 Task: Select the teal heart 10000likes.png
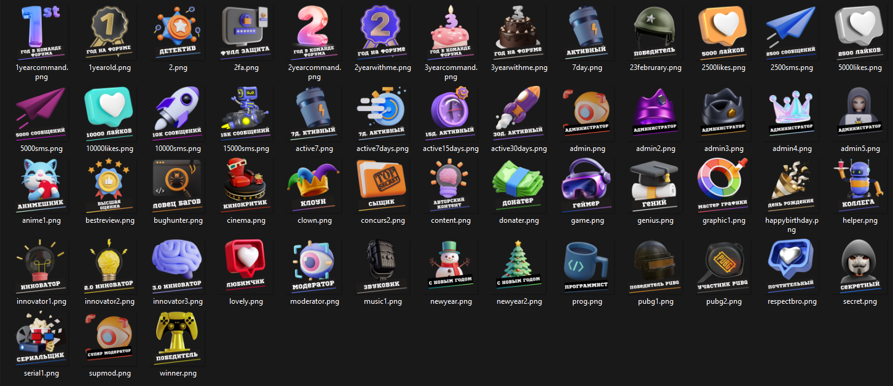coord(110,114)
